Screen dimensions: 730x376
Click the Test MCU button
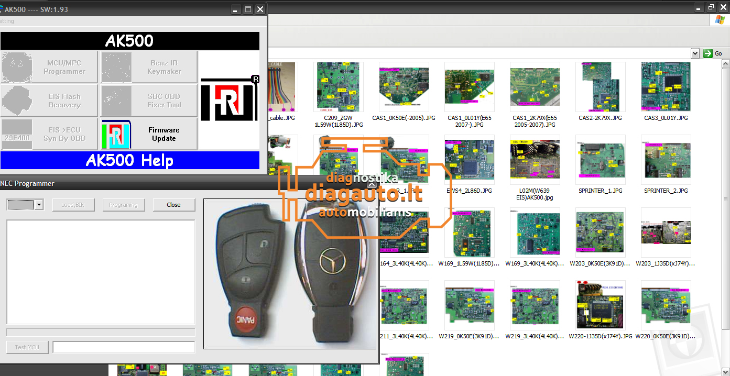(x=27, y=347)
